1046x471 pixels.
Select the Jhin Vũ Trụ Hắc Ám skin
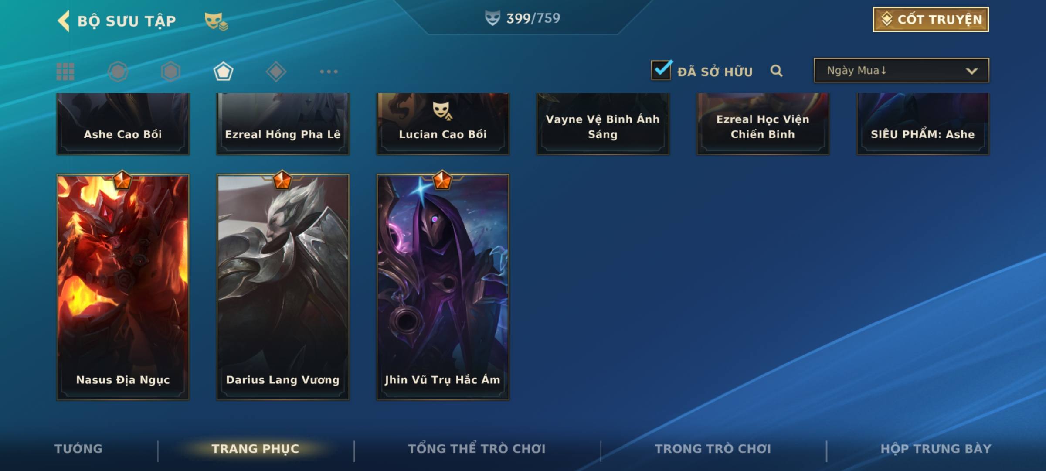pyautogui.click(x=443, y=287)
